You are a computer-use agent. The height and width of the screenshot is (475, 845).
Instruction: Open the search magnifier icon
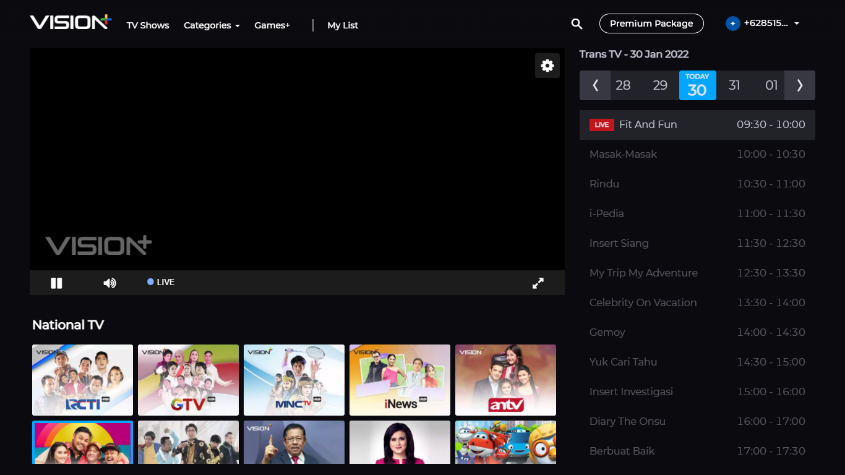577,24
